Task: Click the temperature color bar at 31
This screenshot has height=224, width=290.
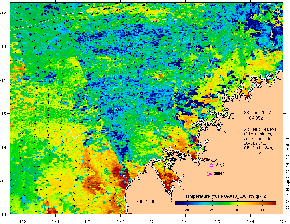Action: click(x=262, y=203)
